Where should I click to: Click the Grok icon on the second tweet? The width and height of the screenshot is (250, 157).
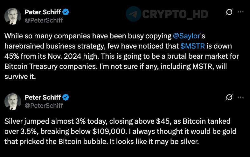(x=228, y=97)
